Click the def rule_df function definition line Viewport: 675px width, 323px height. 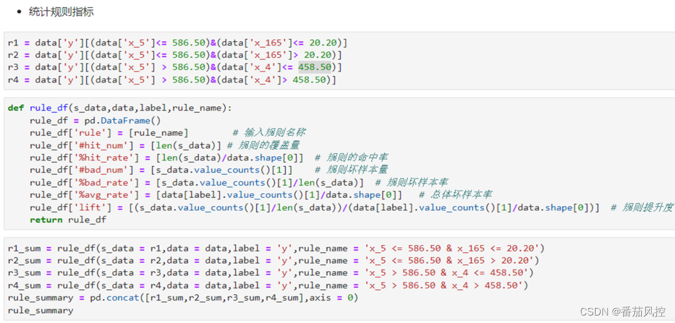click(119, 108)
